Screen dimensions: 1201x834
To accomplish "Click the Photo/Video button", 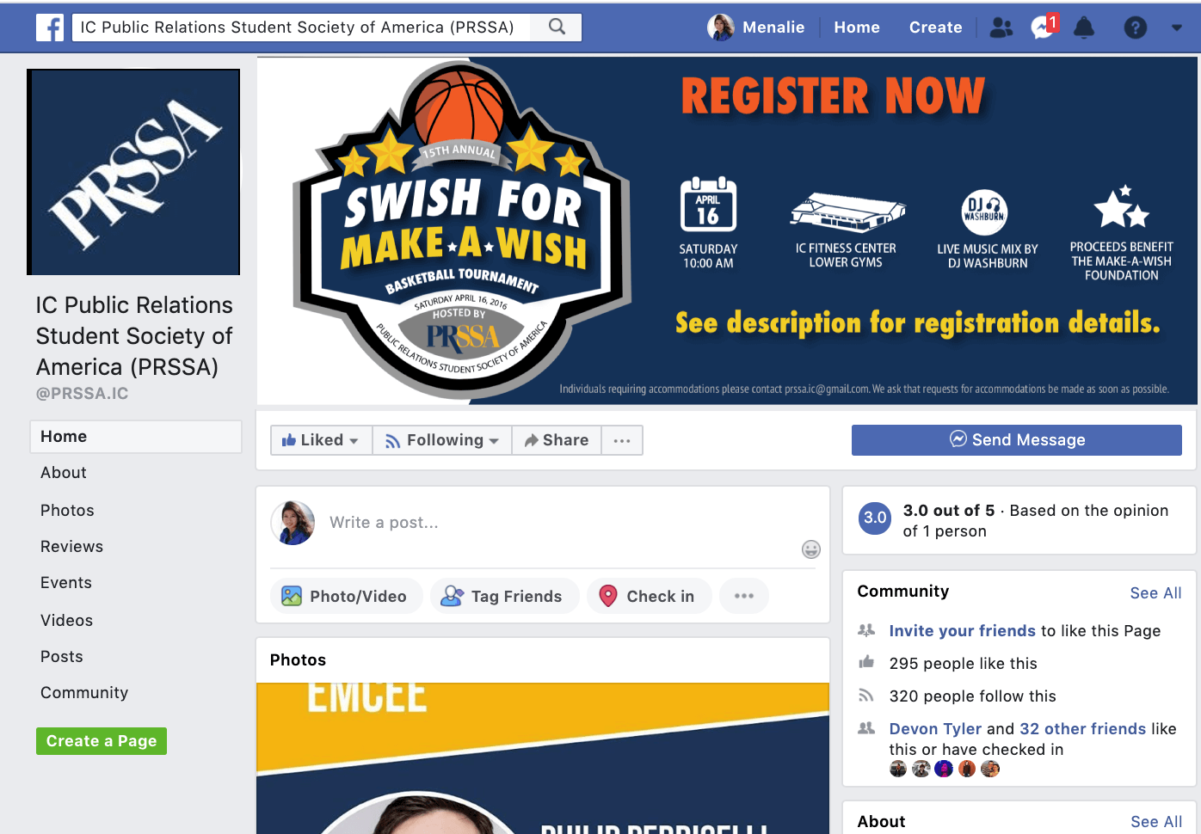I will (347, 596).
